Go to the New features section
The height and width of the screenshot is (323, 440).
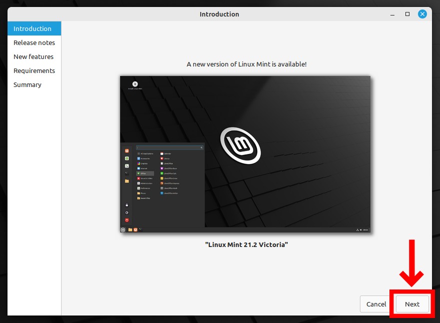34,56
